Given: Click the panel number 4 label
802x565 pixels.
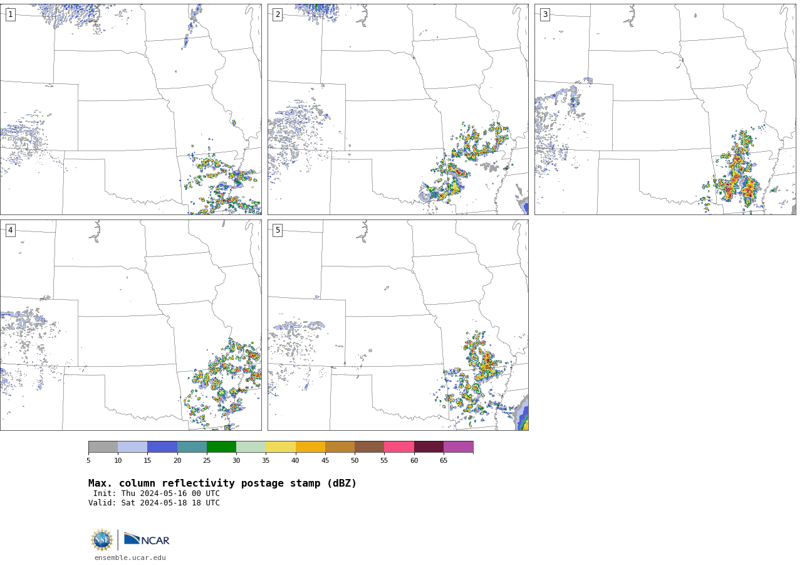Looking at the screenshot, I should point(10,230).
